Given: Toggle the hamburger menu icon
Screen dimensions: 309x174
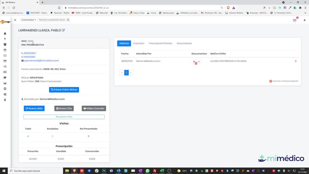Looking at the screenshot, I should pyautogui.click(x=15, y=20).
